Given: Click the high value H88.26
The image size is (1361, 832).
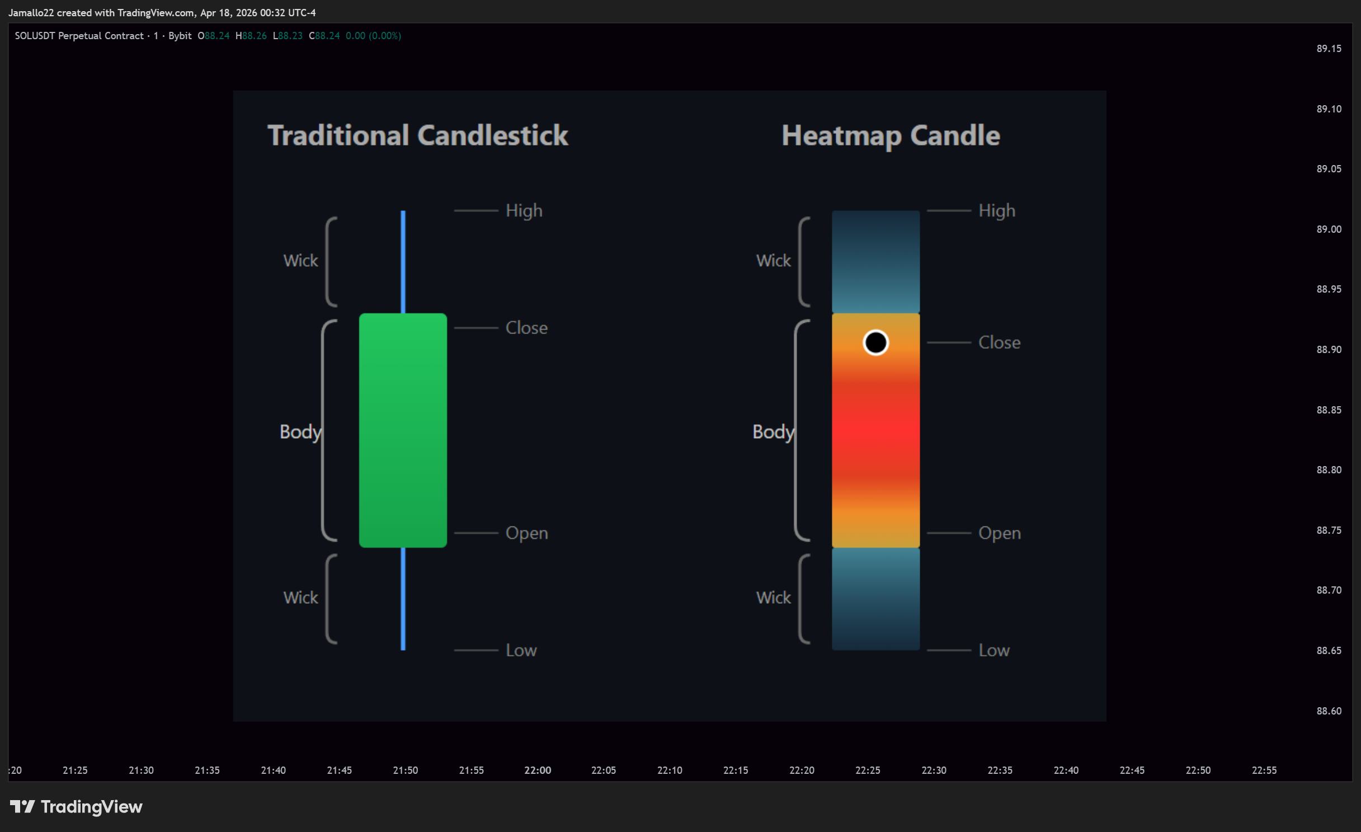Looking at the screenshot, I should [x=251, y=36].
